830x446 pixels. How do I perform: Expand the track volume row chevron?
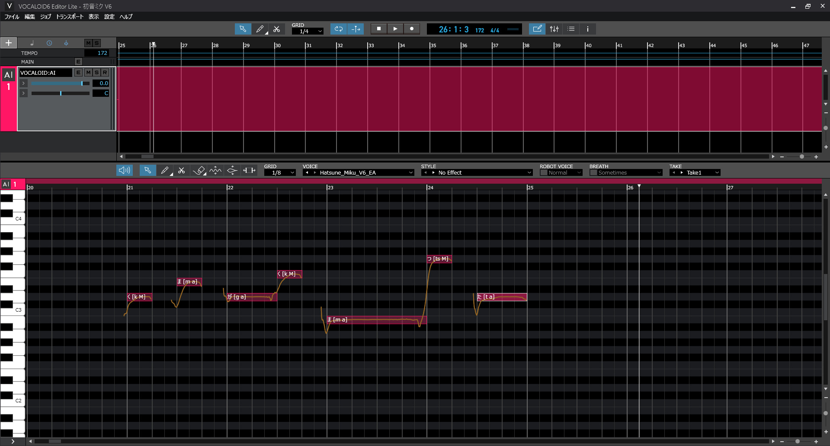24,83
